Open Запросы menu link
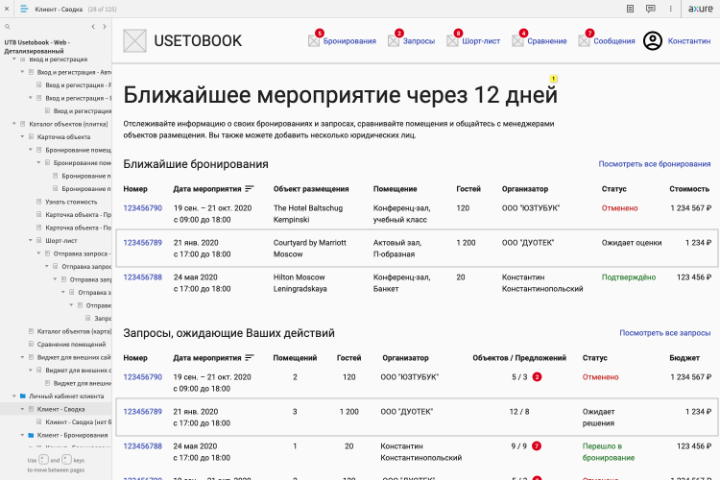 tap(419, 41)
